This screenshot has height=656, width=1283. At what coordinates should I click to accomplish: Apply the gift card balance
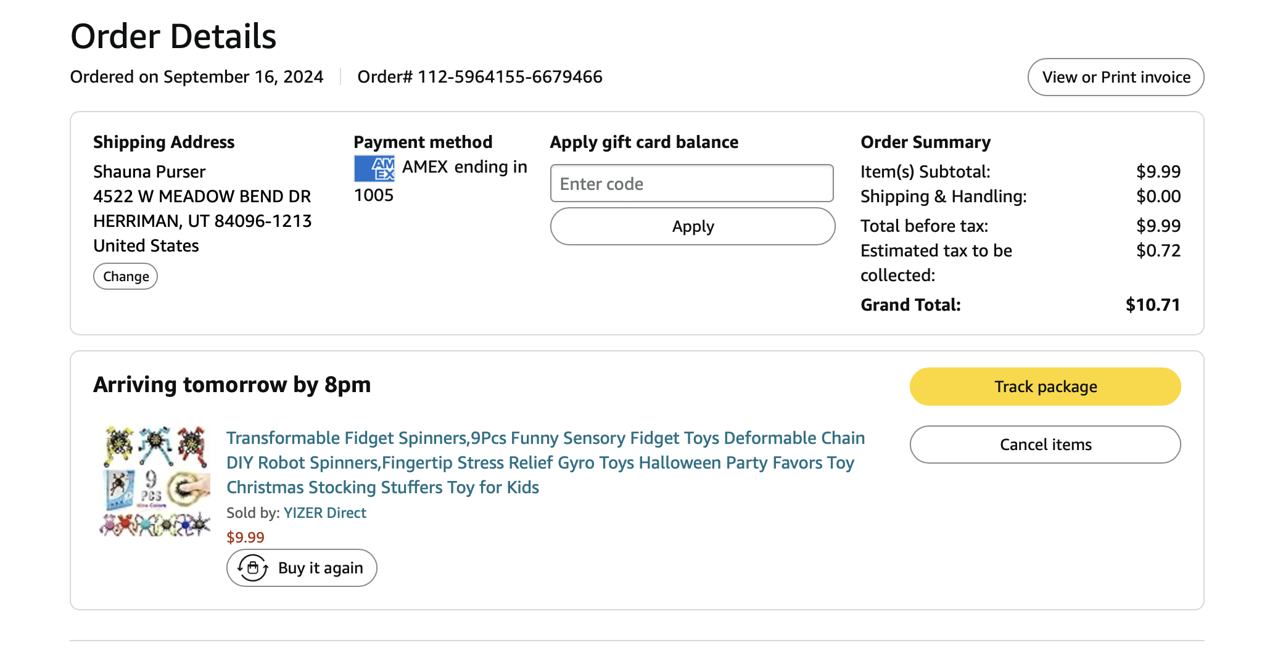tap(692, 226)
